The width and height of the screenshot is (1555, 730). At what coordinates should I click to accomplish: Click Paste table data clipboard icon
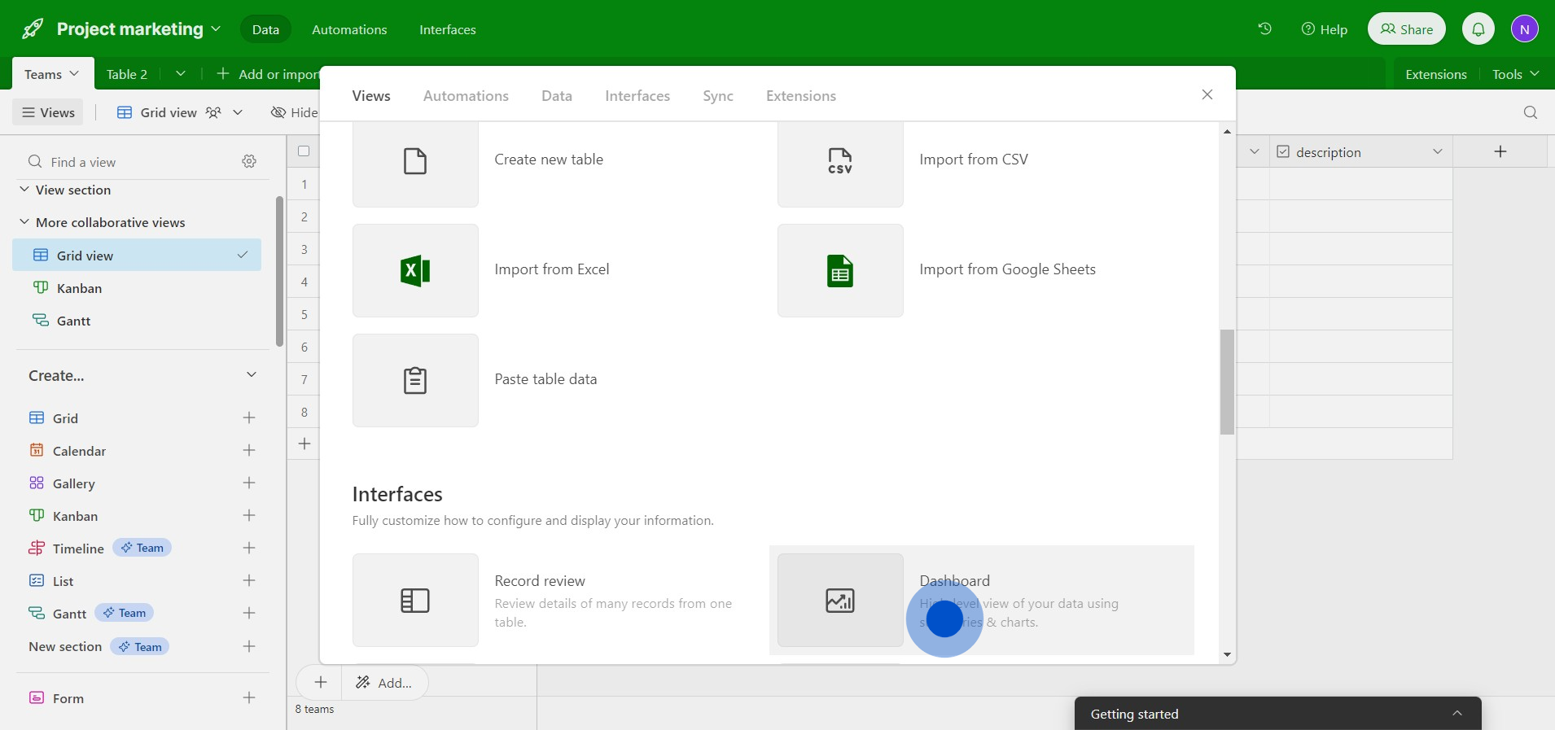(415, 380)
